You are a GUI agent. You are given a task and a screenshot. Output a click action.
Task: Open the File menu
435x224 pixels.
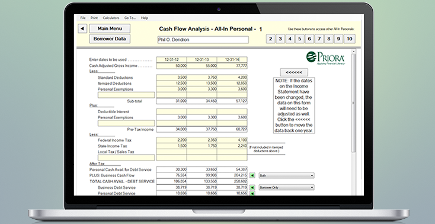click(x=83, y=18)
